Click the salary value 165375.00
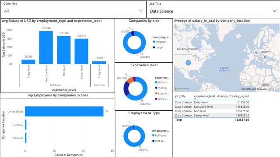The height and width of the screenshot is (157, 280). (x=242, y=111)
